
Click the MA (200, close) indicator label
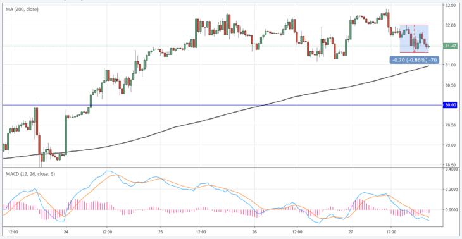[x=22, y=9]
